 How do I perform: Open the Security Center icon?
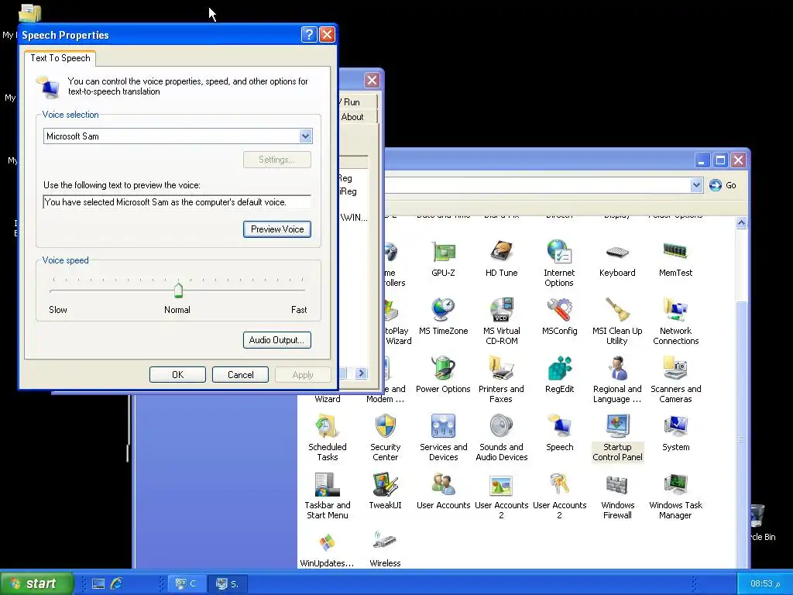pyautogui.click(x=385, y=438)
